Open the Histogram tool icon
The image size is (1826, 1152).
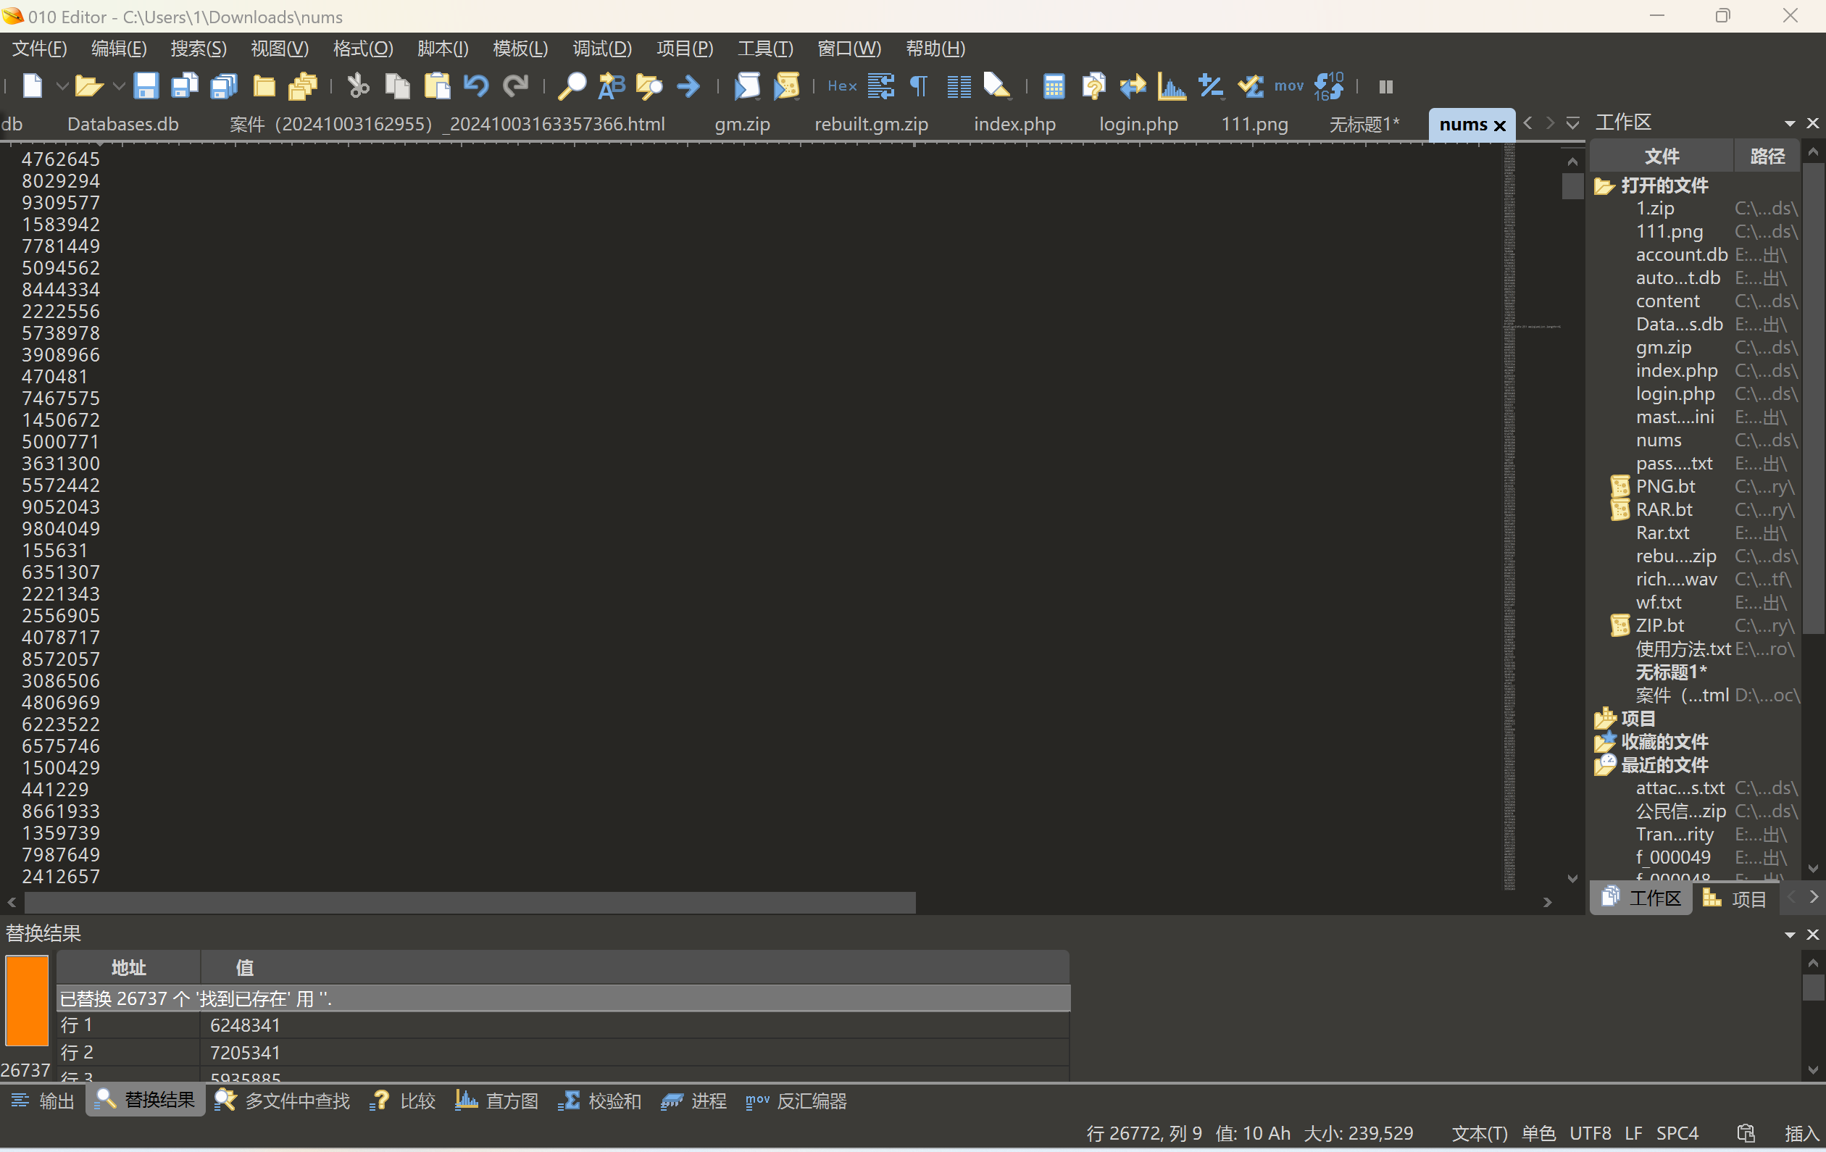pos(1172,86)
